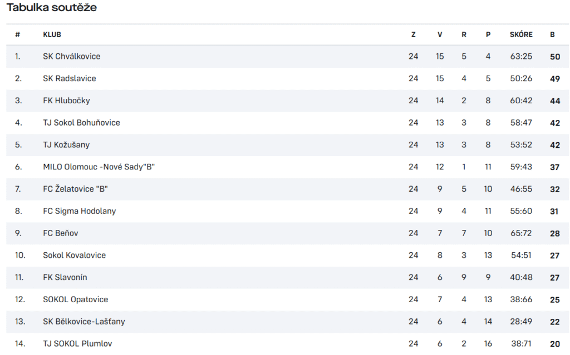Click the Tabulka soutěže heading
The height and width of the screenshot is (355, 570).
(52, 7)
